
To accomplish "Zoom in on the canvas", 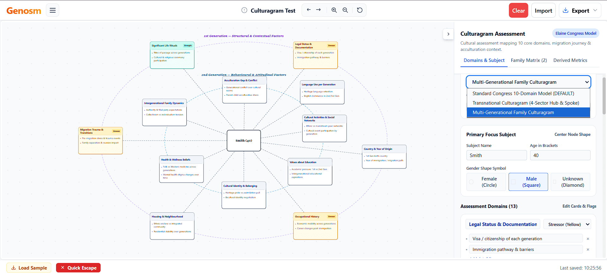I will click(334, 10).
